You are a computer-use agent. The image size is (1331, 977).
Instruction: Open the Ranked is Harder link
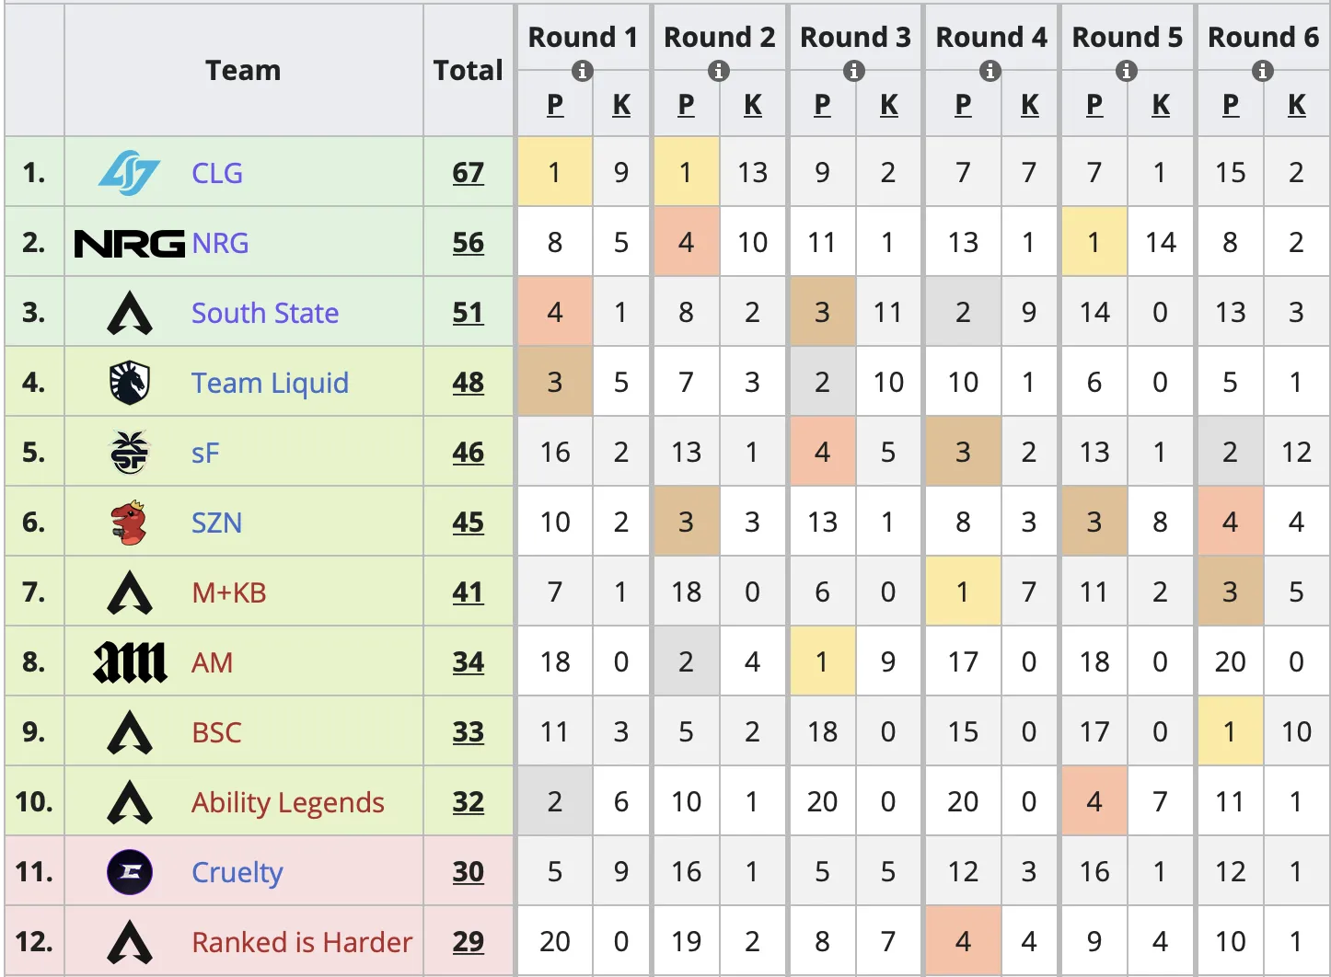coord(302,943)
